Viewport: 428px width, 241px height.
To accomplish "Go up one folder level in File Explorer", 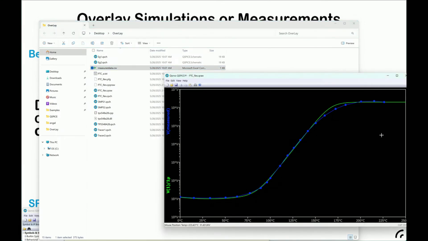I will pyautogui.click(x=63, y=33).
